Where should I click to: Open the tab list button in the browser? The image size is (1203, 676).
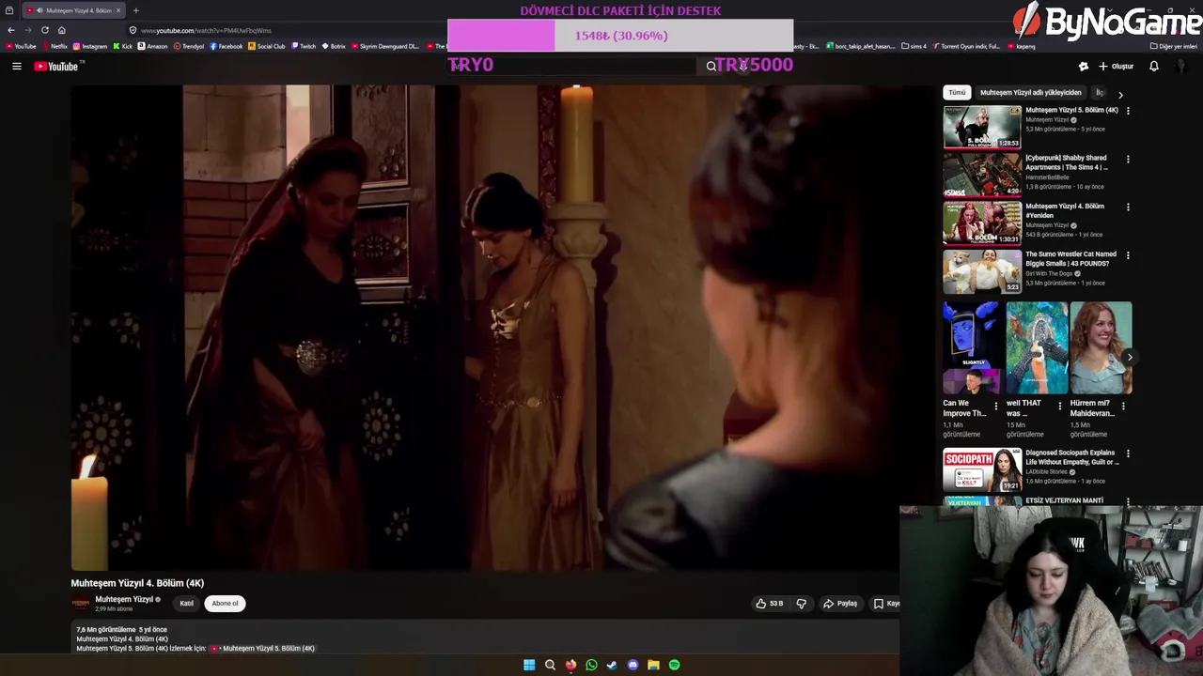point(9,10)
